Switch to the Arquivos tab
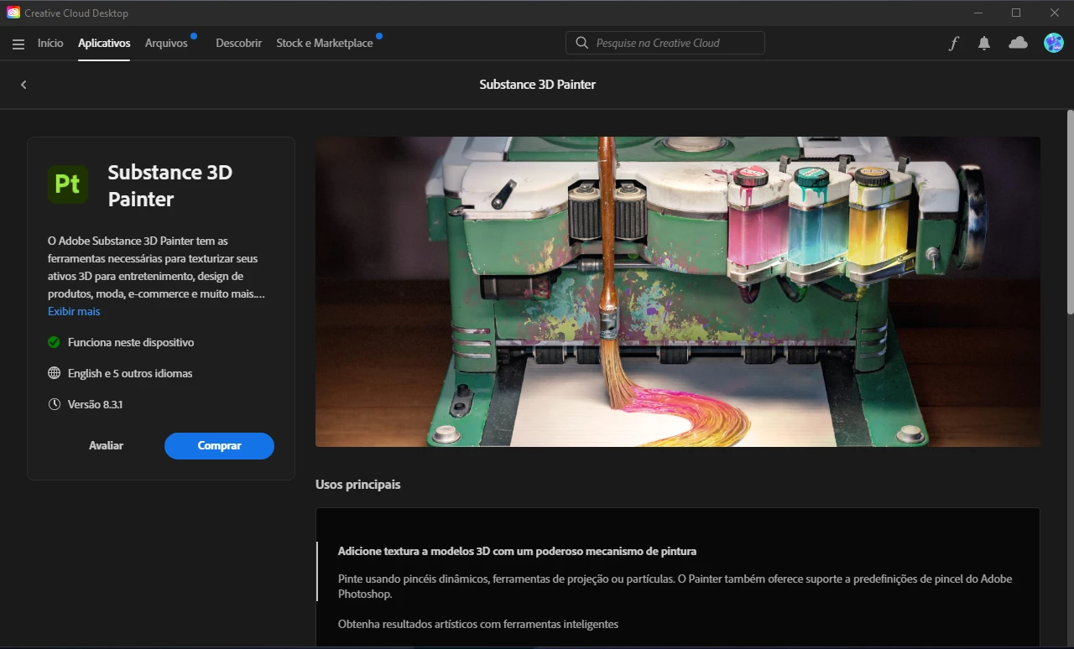Image resolution: width=1074 pixels, height=649 pixels. click(x=166, y=43)
